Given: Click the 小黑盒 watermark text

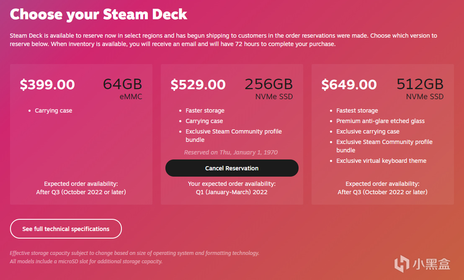Looking at the screenshot, I should pyautogui.click(x=431, y=264).
